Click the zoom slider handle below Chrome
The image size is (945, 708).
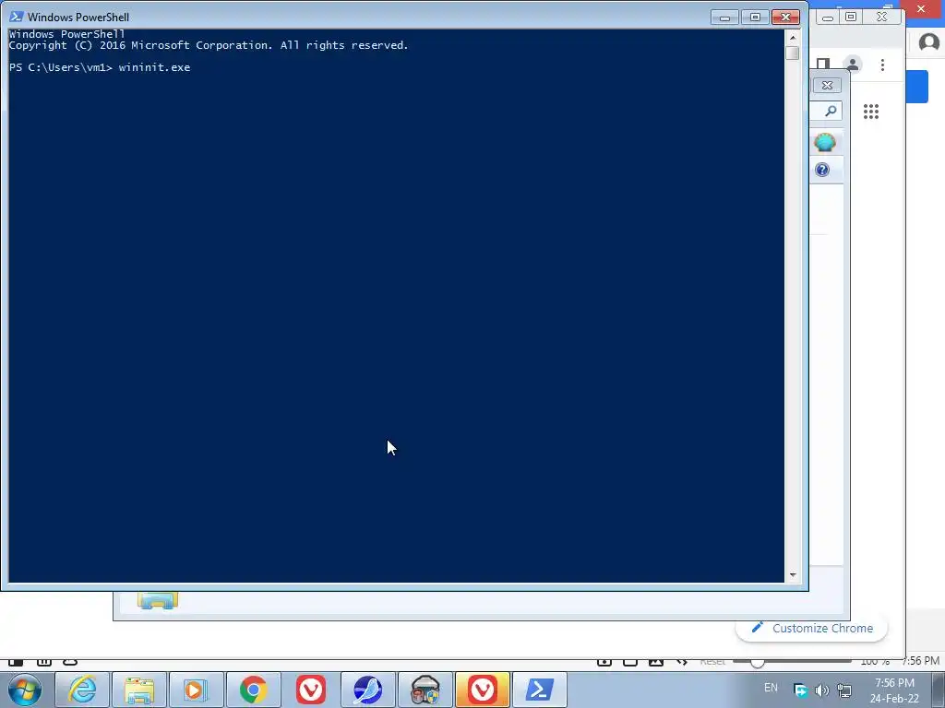click(x=757, y=662)
